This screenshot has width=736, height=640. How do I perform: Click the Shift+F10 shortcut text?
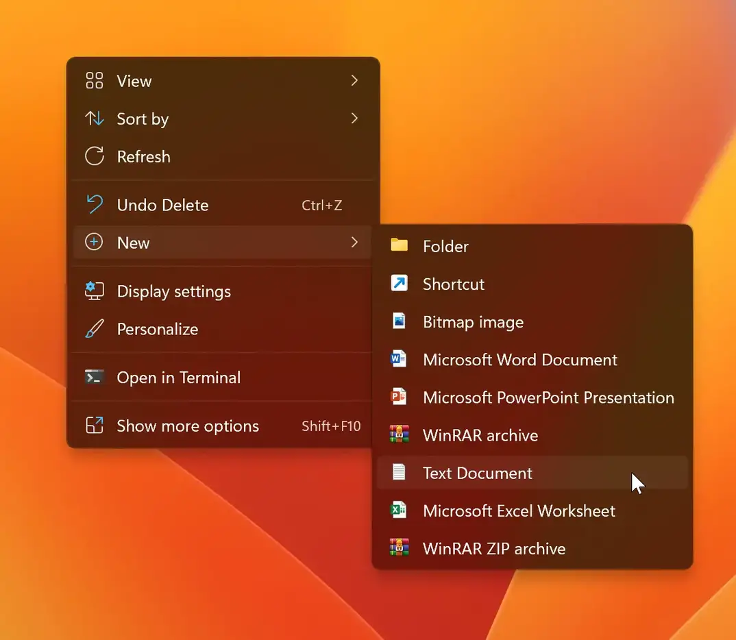(x=331, y=426)
